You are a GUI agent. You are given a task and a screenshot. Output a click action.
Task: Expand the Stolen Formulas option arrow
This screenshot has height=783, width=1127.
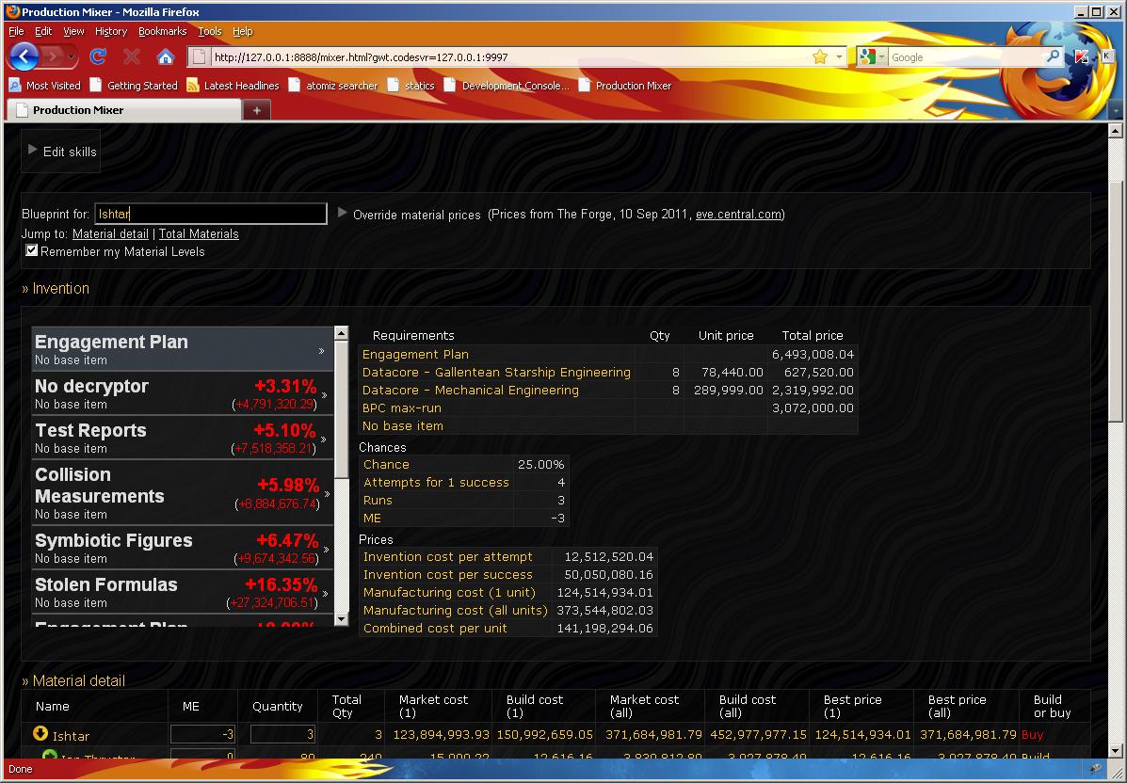tap(326, 593)
